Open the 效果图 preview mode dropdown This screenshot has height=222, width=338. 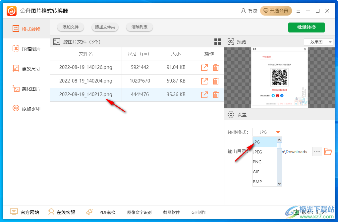318,42
